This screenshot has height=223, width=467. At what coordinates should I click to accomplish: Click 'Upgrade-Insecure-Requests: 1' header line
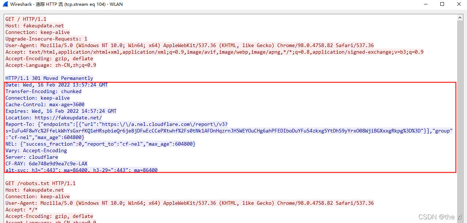pyautogui.click(x=46, y=39)
